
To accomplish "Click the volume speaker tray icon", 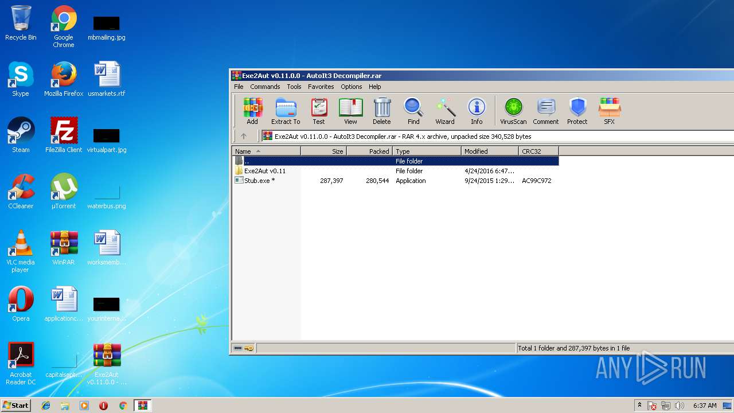I will [x=680, y=406].
